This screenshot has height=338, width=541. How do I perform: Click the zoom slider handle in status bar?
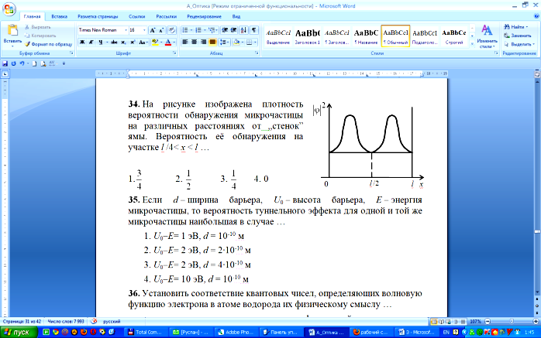click(x=512, y=321)
